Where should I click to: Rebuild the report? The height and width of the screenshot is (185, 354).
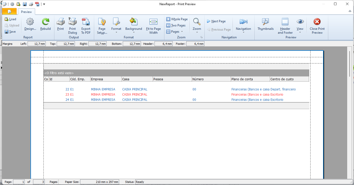click(46, 24)
